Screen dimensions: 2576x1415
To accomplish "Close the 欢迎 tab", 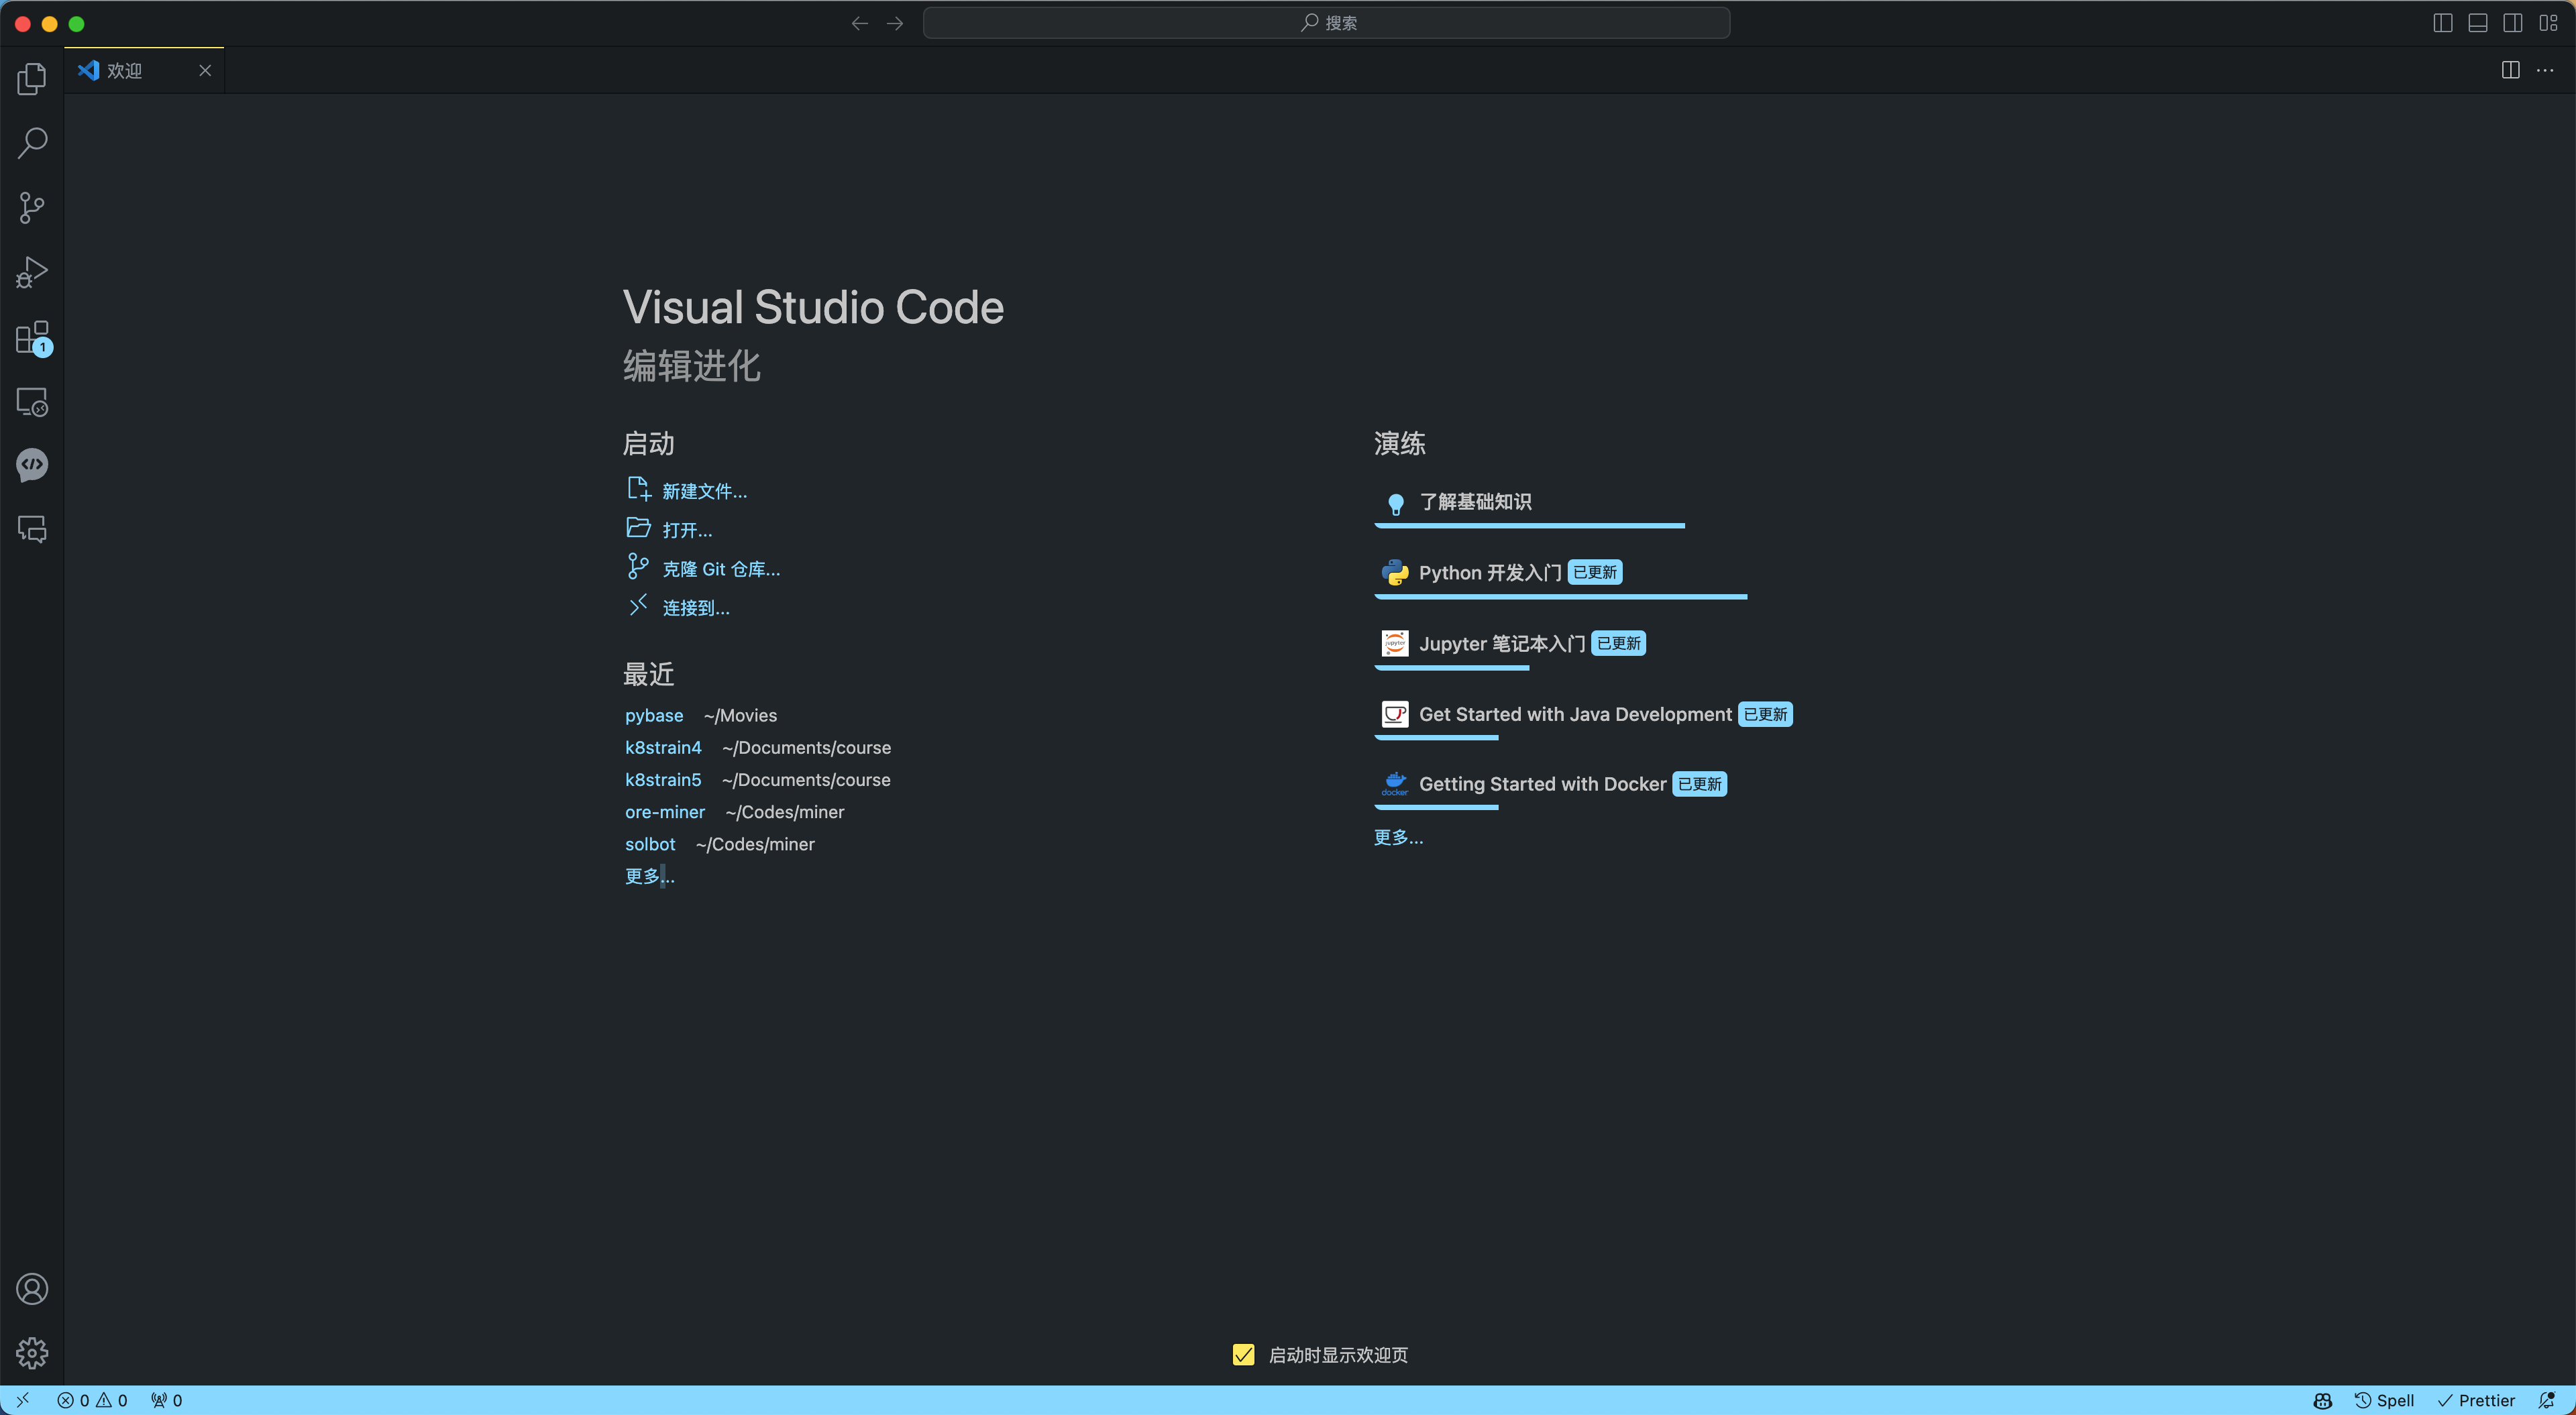I will pyautogui.click(x=205, y=70).
